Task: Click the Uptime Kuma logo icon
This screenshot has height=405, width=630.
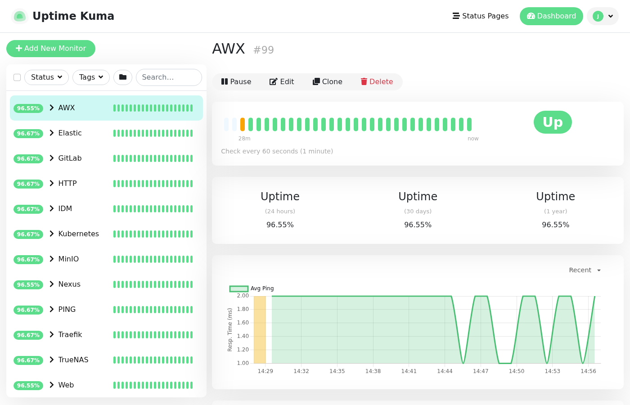Action: [19, 16]
